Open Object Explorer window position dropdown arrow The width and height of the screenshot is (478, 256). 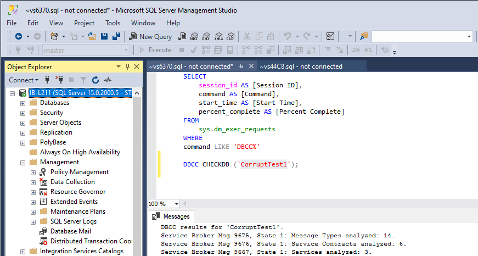119,66
